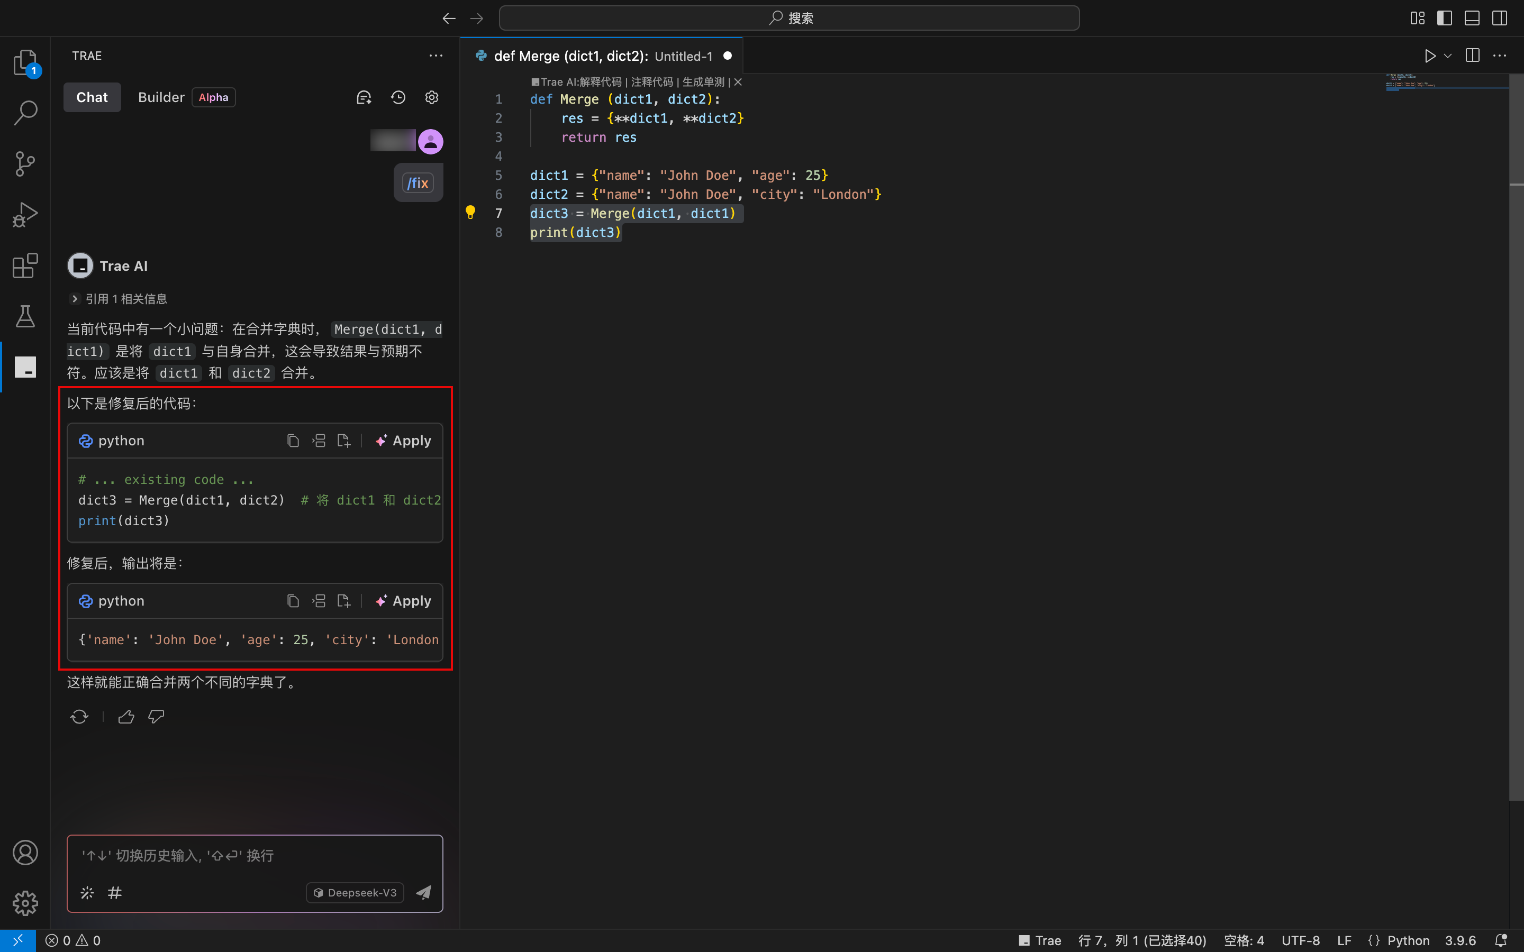Click the sparkle prompt icon in input
1524x952 pixels.
[x=87, y=893]
